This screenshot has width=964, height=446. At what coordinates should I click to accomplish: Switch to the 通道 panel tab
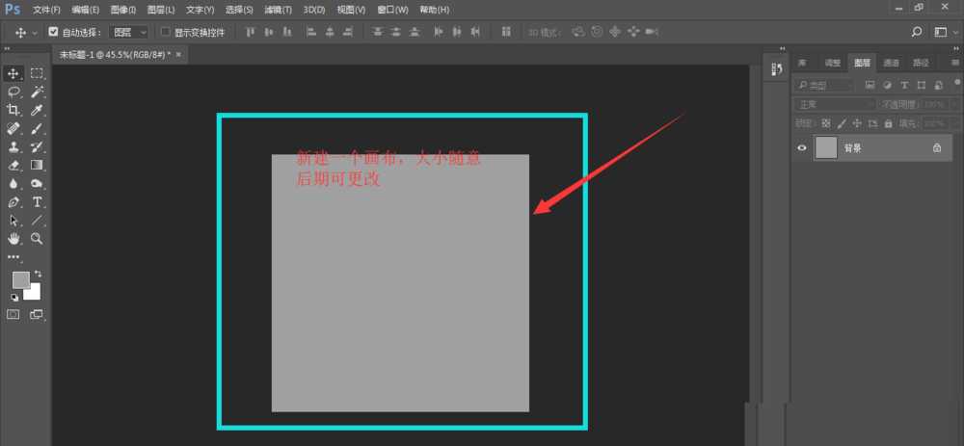pos(892,63)
